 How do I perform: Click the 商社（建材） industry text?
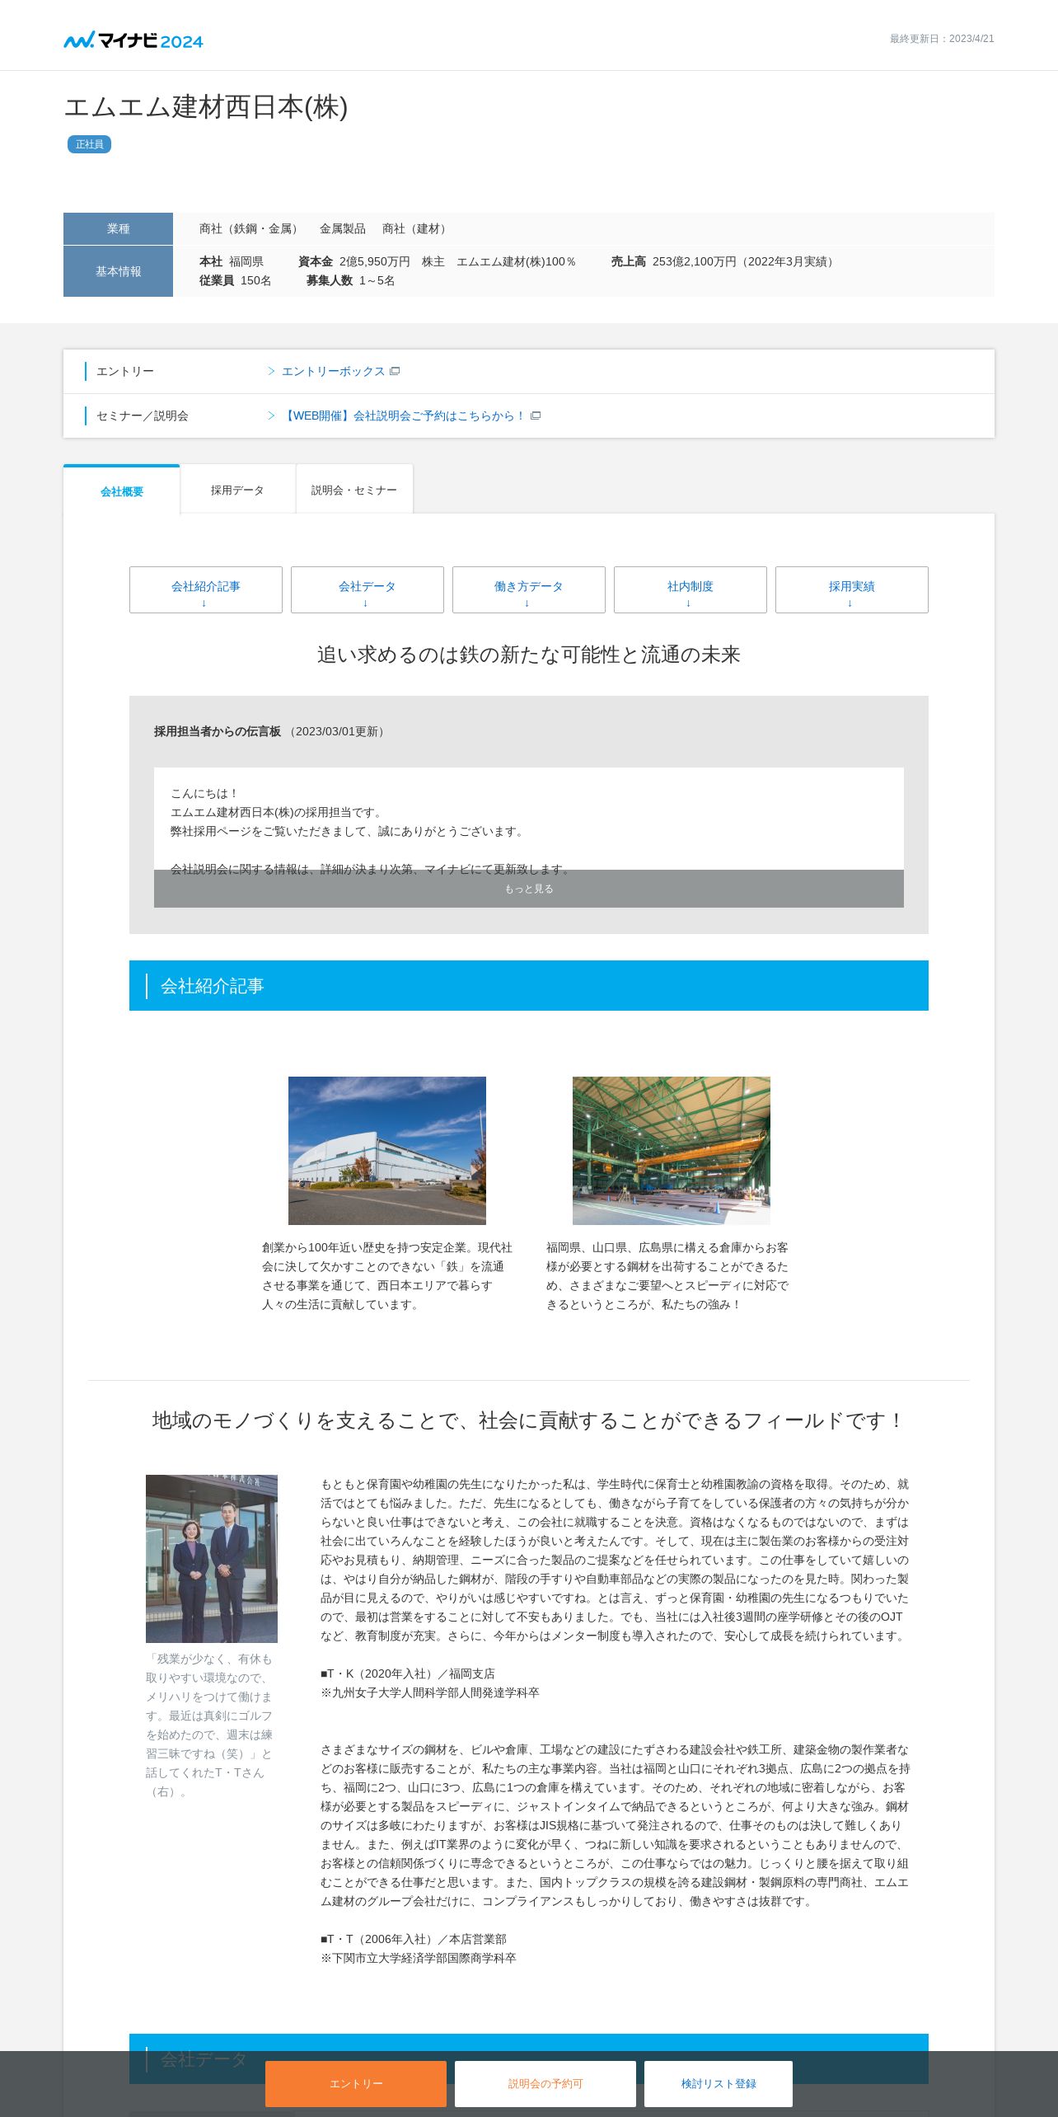[417, 229]
